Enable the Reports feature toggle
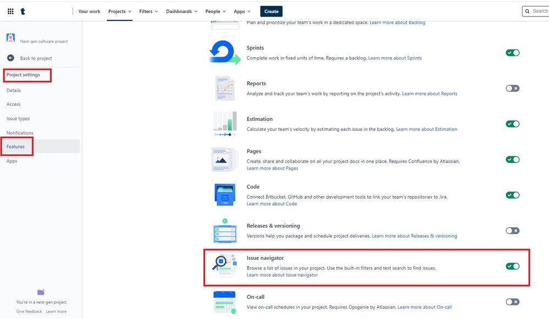This screenshot has width=549, height=319. tap(513, 88)
